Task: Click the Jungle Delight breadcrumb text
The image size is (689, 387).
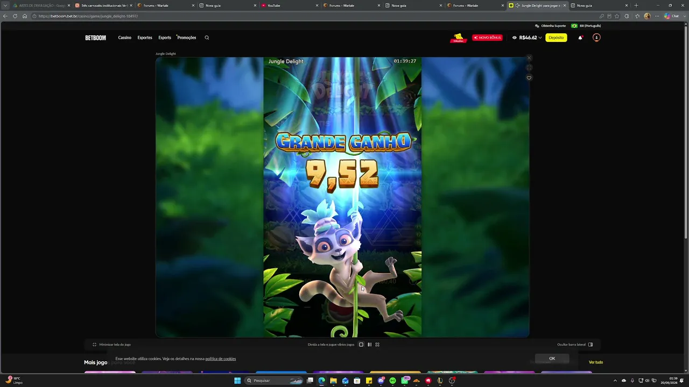Action: [x=166, y=54]
